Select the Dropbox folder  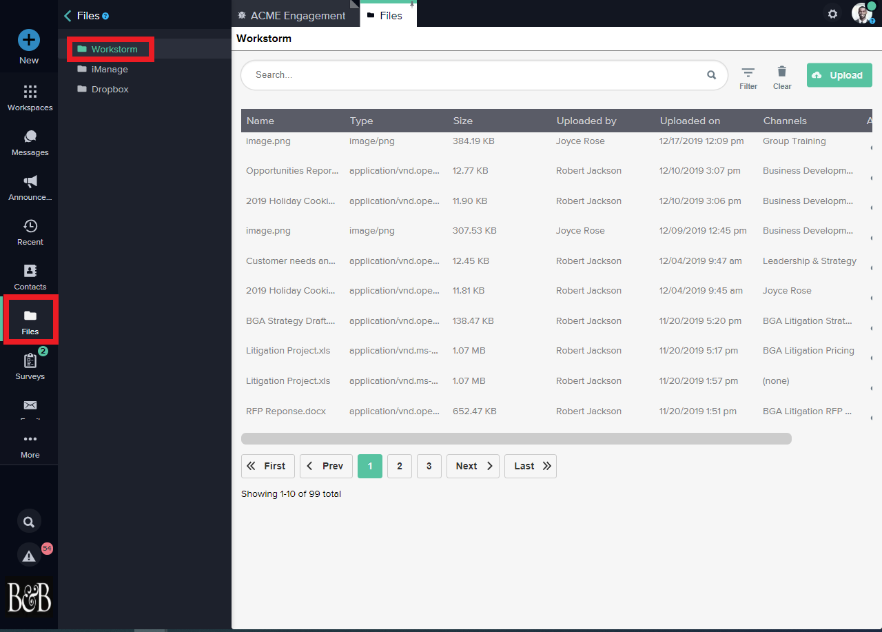pyautogui.click(x=110, y=89)
